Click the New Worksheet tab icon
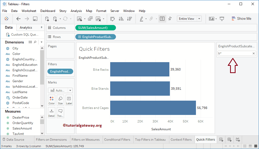 coord(221,140)
